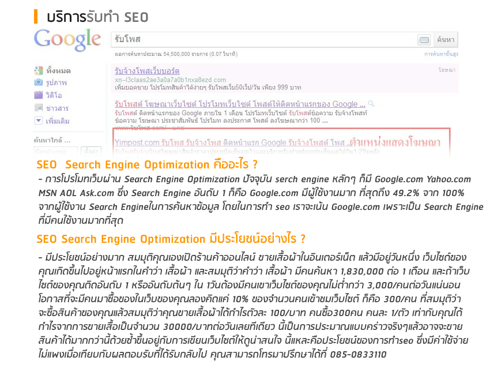490x368 pixels.
Task: Select the ข่าวสาร newspaper icon
Action: 39,108
